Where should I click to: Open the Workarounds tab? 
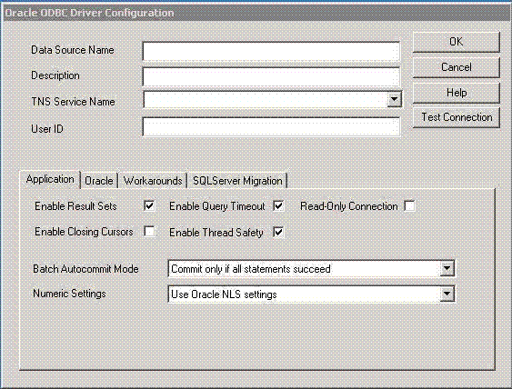point(153,181)
